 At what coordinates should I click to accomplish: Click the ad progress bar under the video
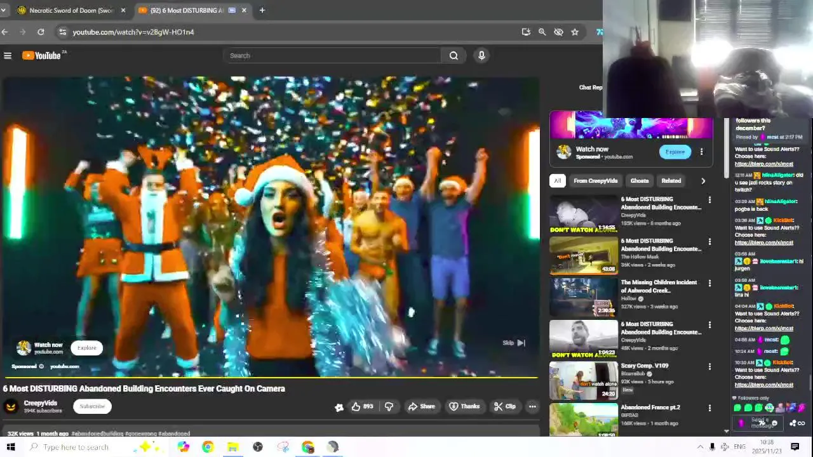click(270, 378)
